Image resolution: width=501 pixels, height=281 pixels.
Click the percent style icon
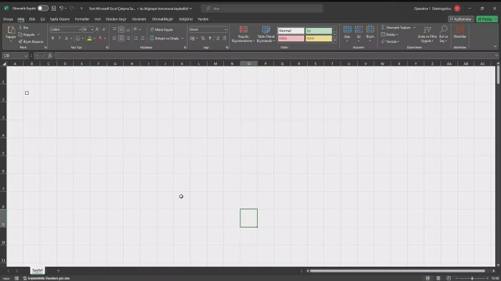pos(203,39)
